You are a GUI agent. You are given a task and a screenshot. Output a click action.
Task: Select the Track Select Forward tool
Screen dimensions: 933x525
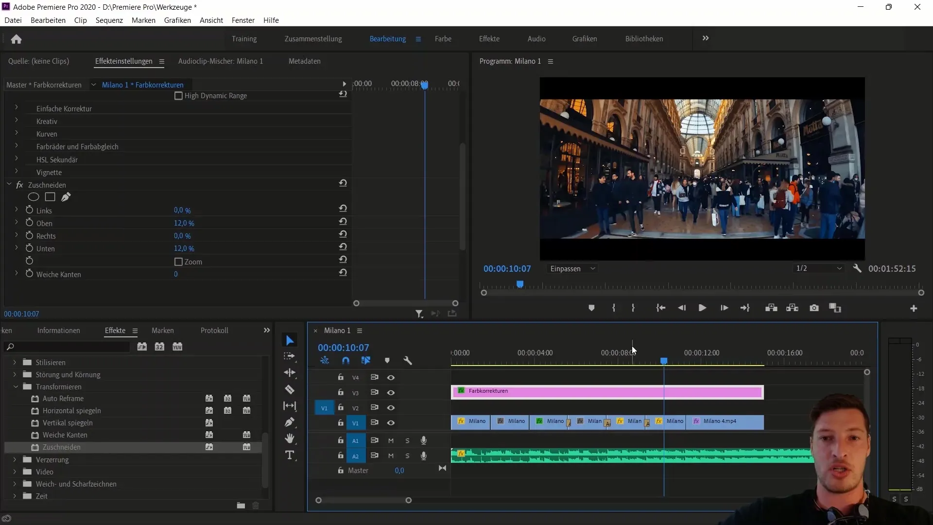tap(290, 356)
